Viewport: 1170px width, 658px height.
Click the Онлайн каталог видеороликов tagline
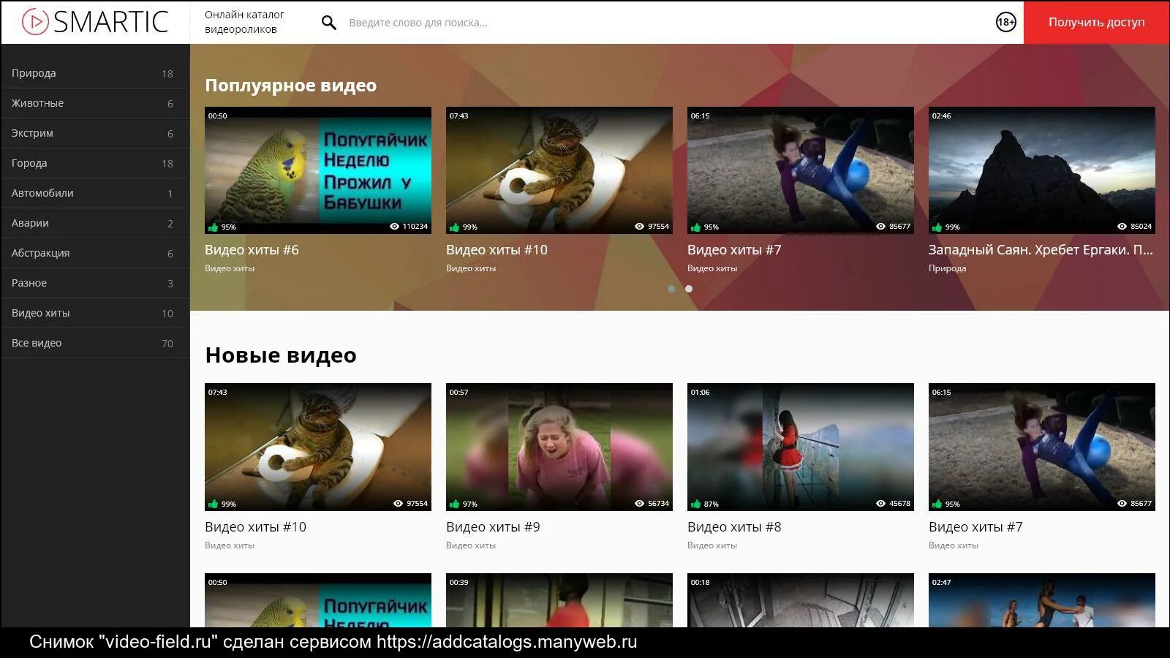(244, 22)
